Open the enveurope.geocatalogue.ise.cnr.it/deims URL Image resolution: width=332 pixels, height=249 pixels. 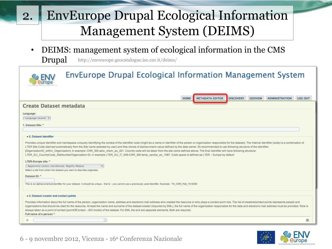(127, 60)
